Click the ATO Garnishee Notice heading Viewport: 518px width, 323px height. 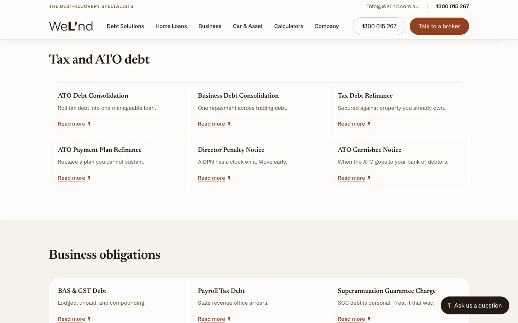coord(369,150)
